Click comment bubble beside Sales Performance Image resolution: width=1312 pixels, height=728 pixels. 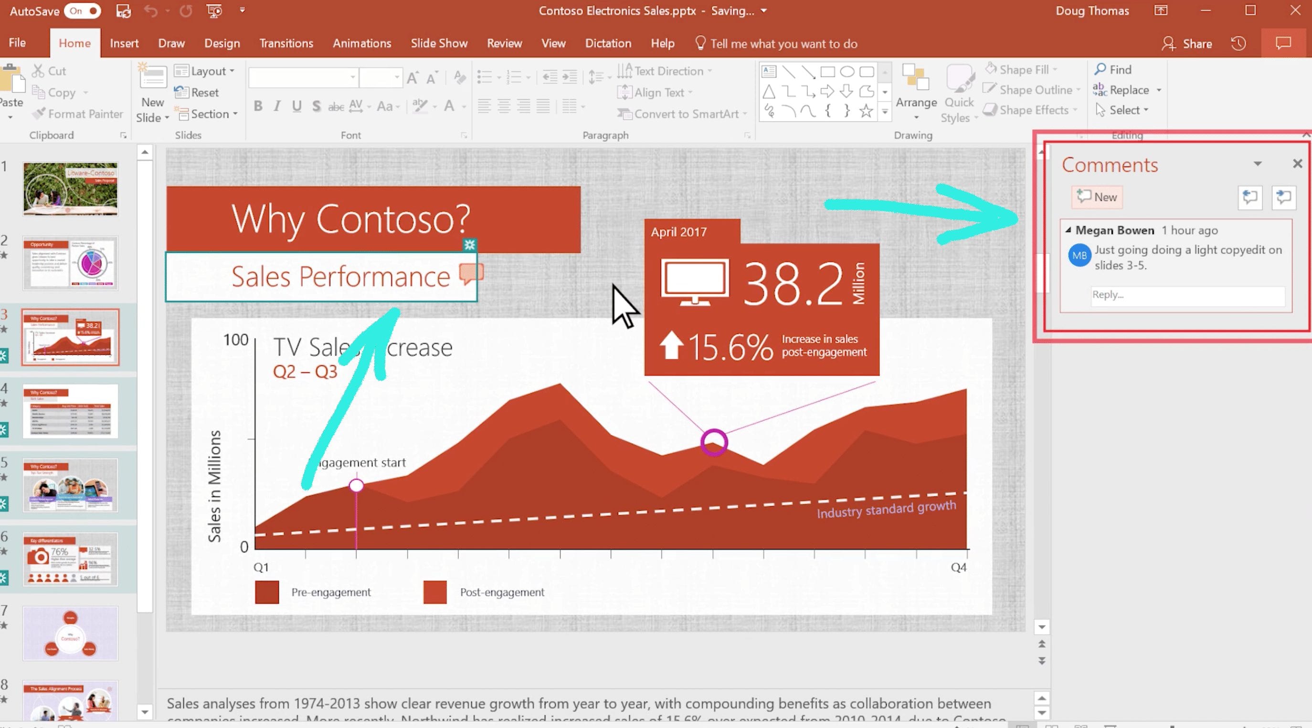pyautogui.click(x=471, y=274)
